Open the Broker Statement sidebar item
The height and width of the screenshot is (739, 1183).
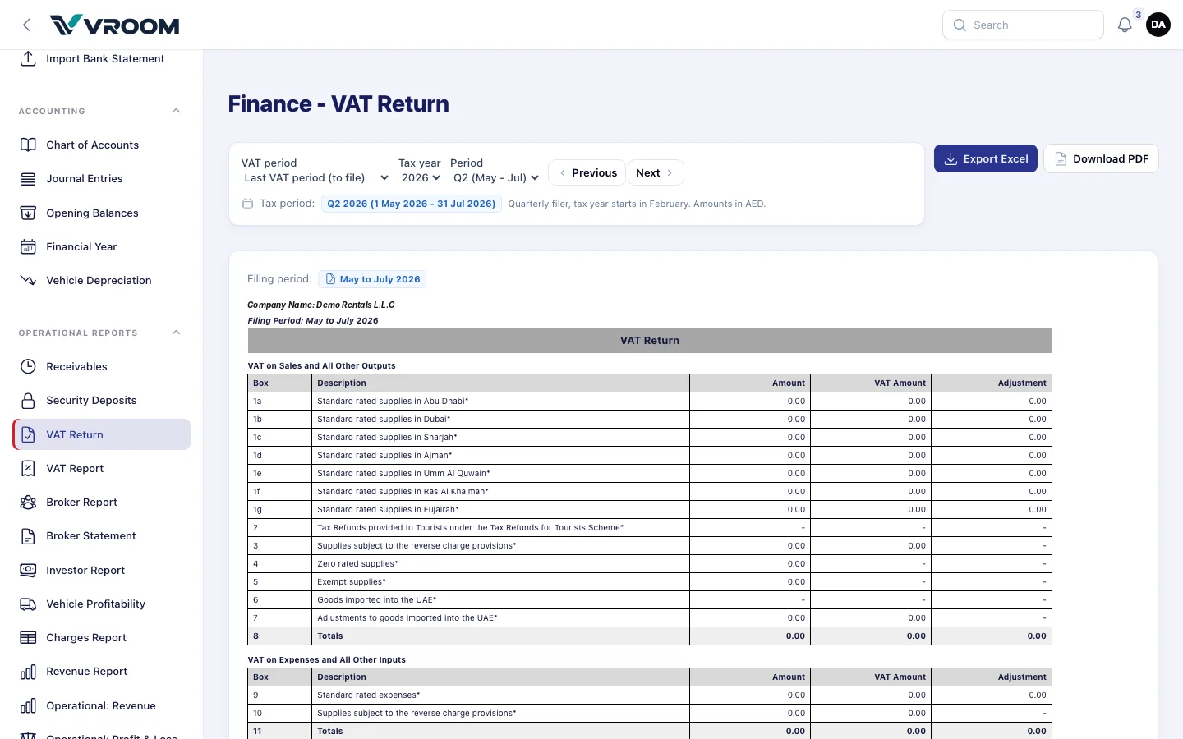point(102,535)
